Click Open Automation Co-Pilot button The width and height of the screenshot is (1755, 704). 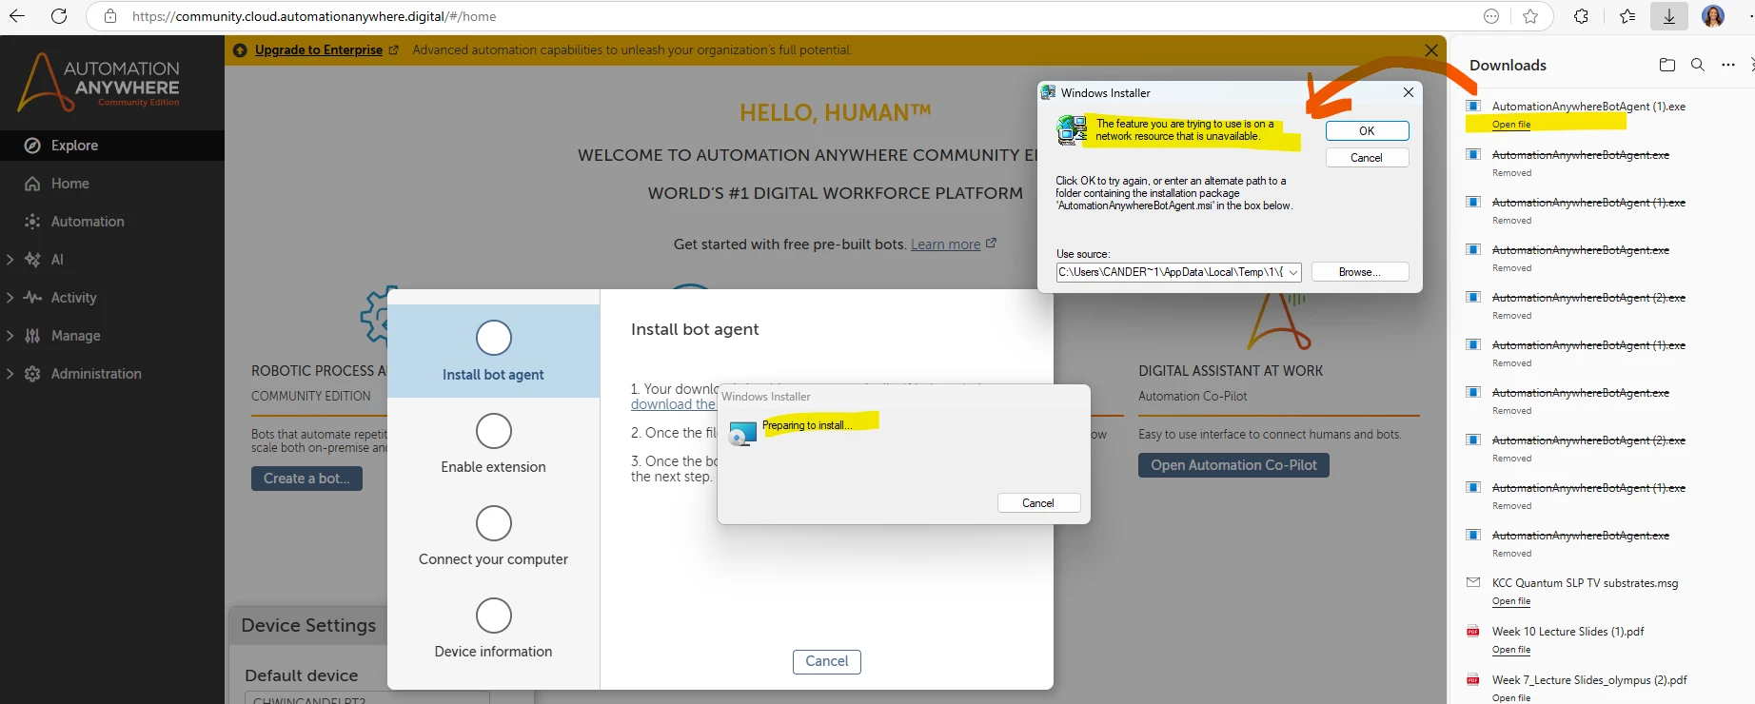[x=1233, y=465]
